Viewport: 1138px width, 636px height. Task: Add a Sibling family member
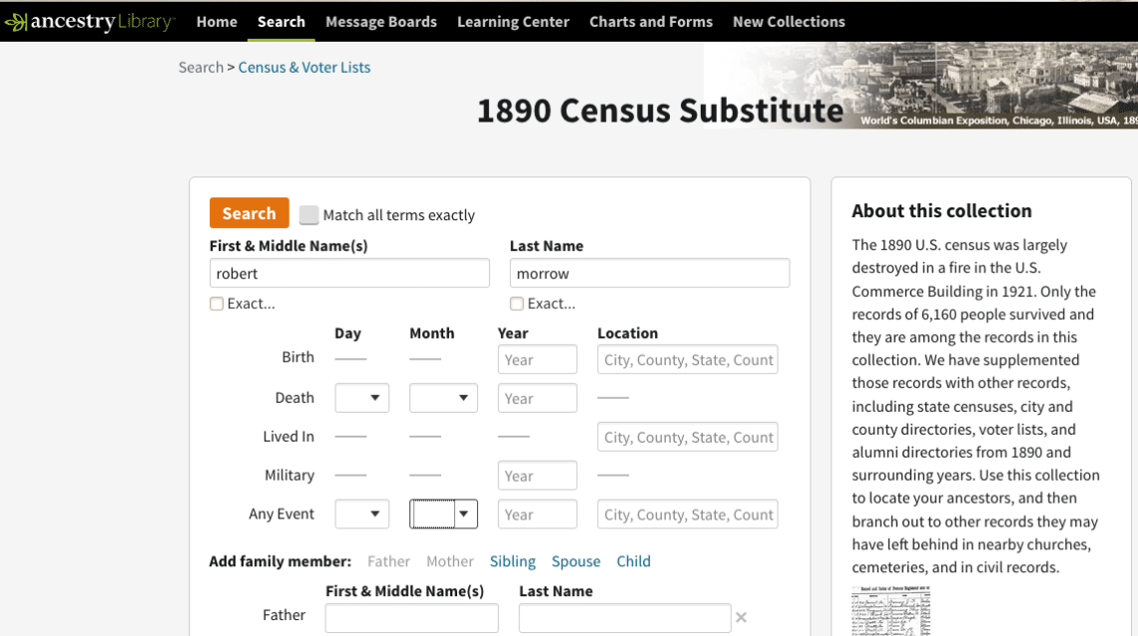pyautogui.click(x=512, y=561)
